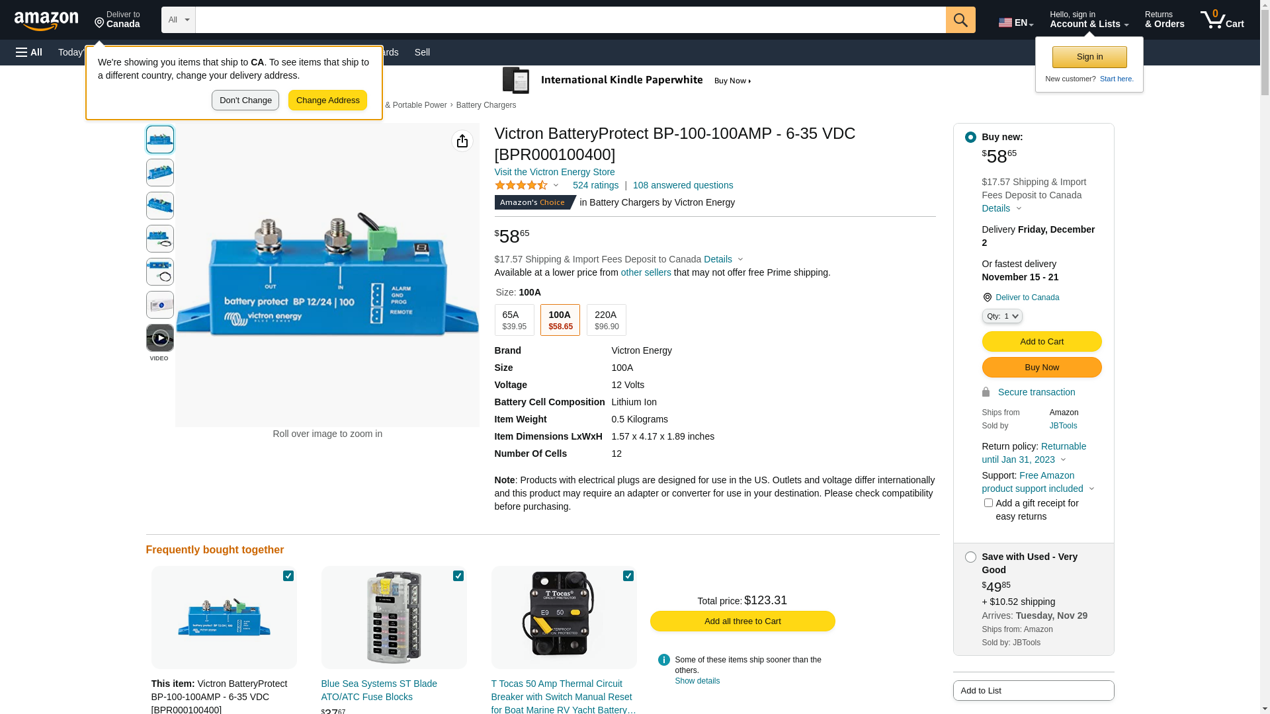
Task: Open the Sell menu item
Action: (x=422, y=52)
